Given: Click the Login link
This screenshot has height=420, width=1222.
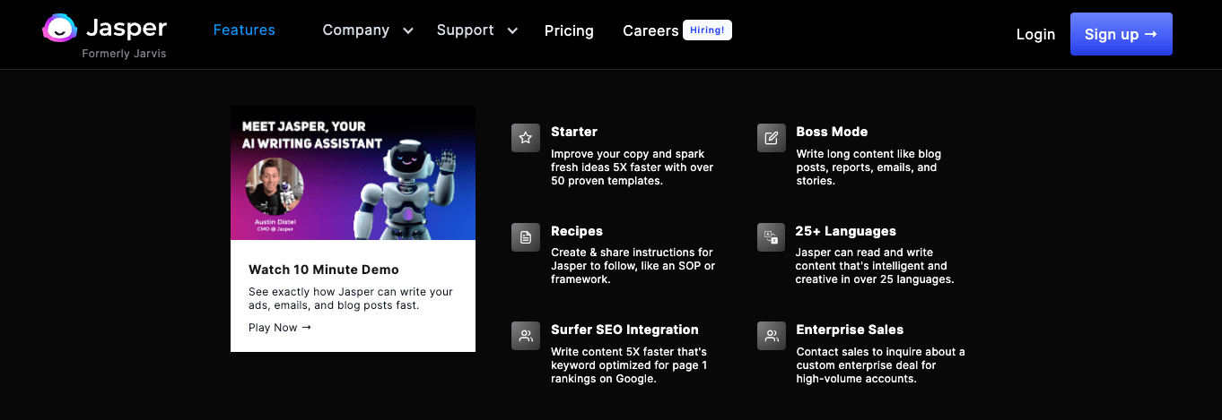Looking at the screenshot, I should [1035, 34].
